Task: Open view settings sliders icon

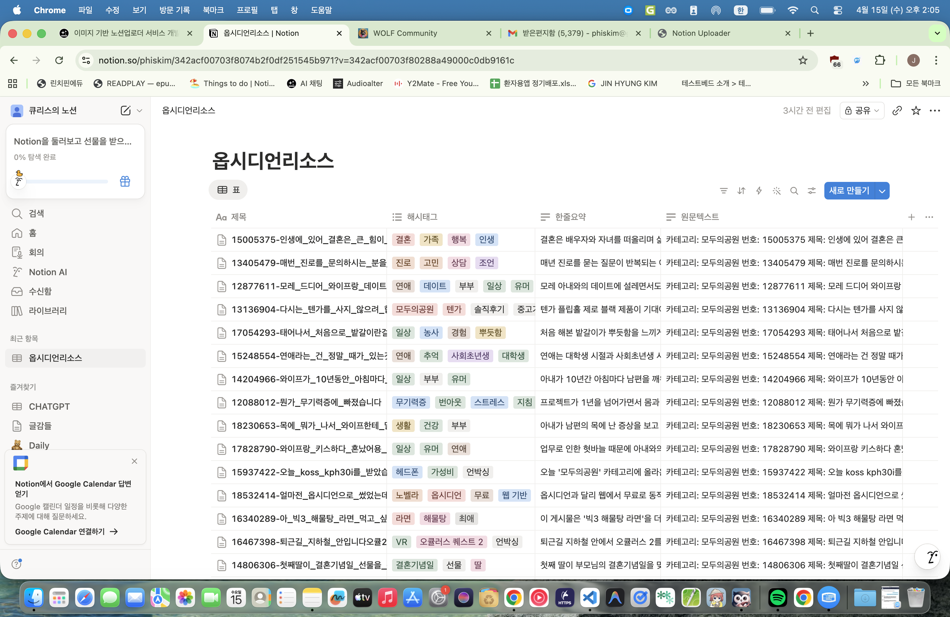Action: (x=812, y=191)
